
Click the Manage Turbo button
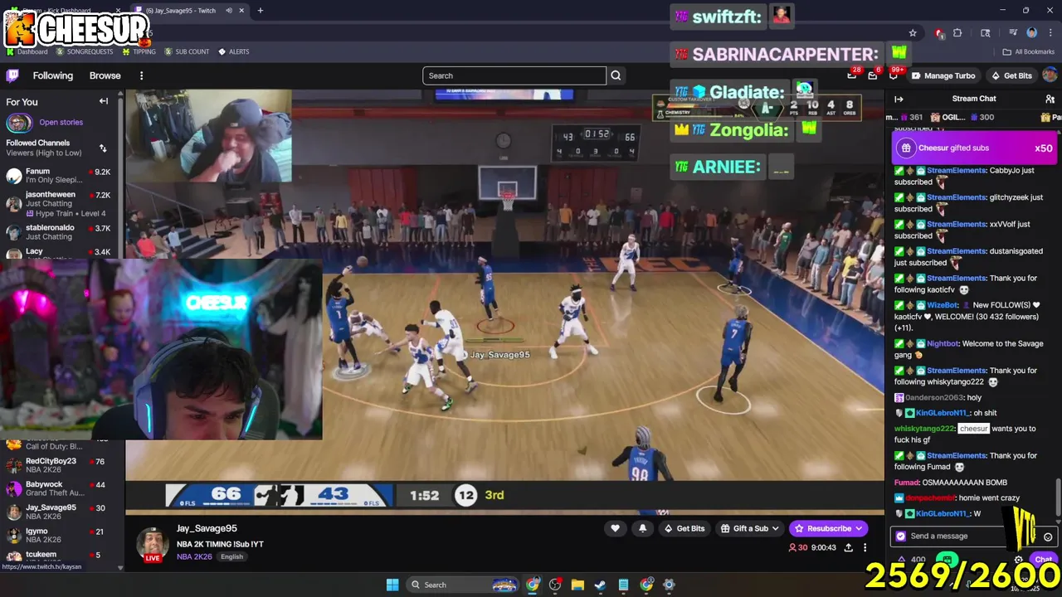point(943,75)
